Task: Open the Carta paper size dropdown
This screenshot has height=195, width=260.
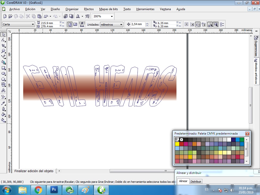Action: coord(33,24)
